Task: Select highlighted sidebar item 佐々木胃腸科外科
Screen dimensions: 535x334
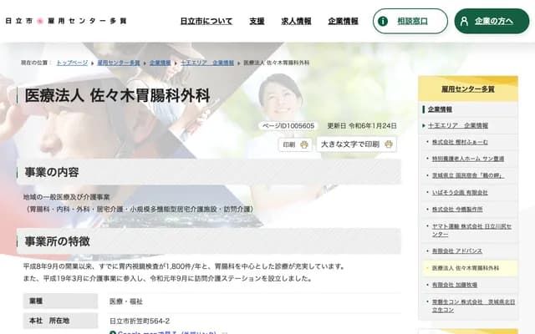Action: (x=466, y=268)
